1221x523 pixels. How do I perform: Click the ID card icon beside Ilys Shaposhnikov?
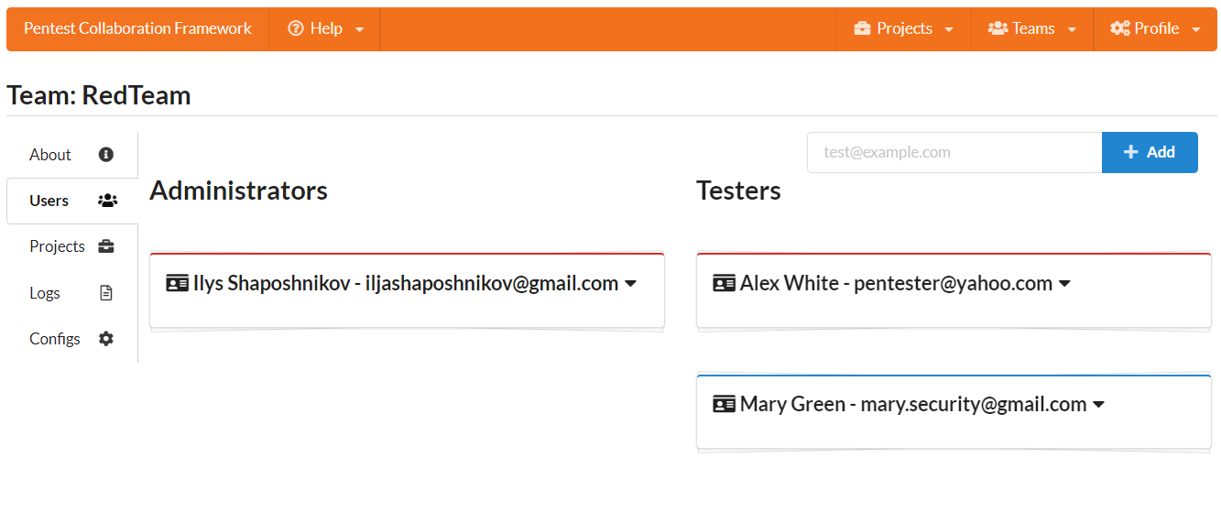[177, 284]
